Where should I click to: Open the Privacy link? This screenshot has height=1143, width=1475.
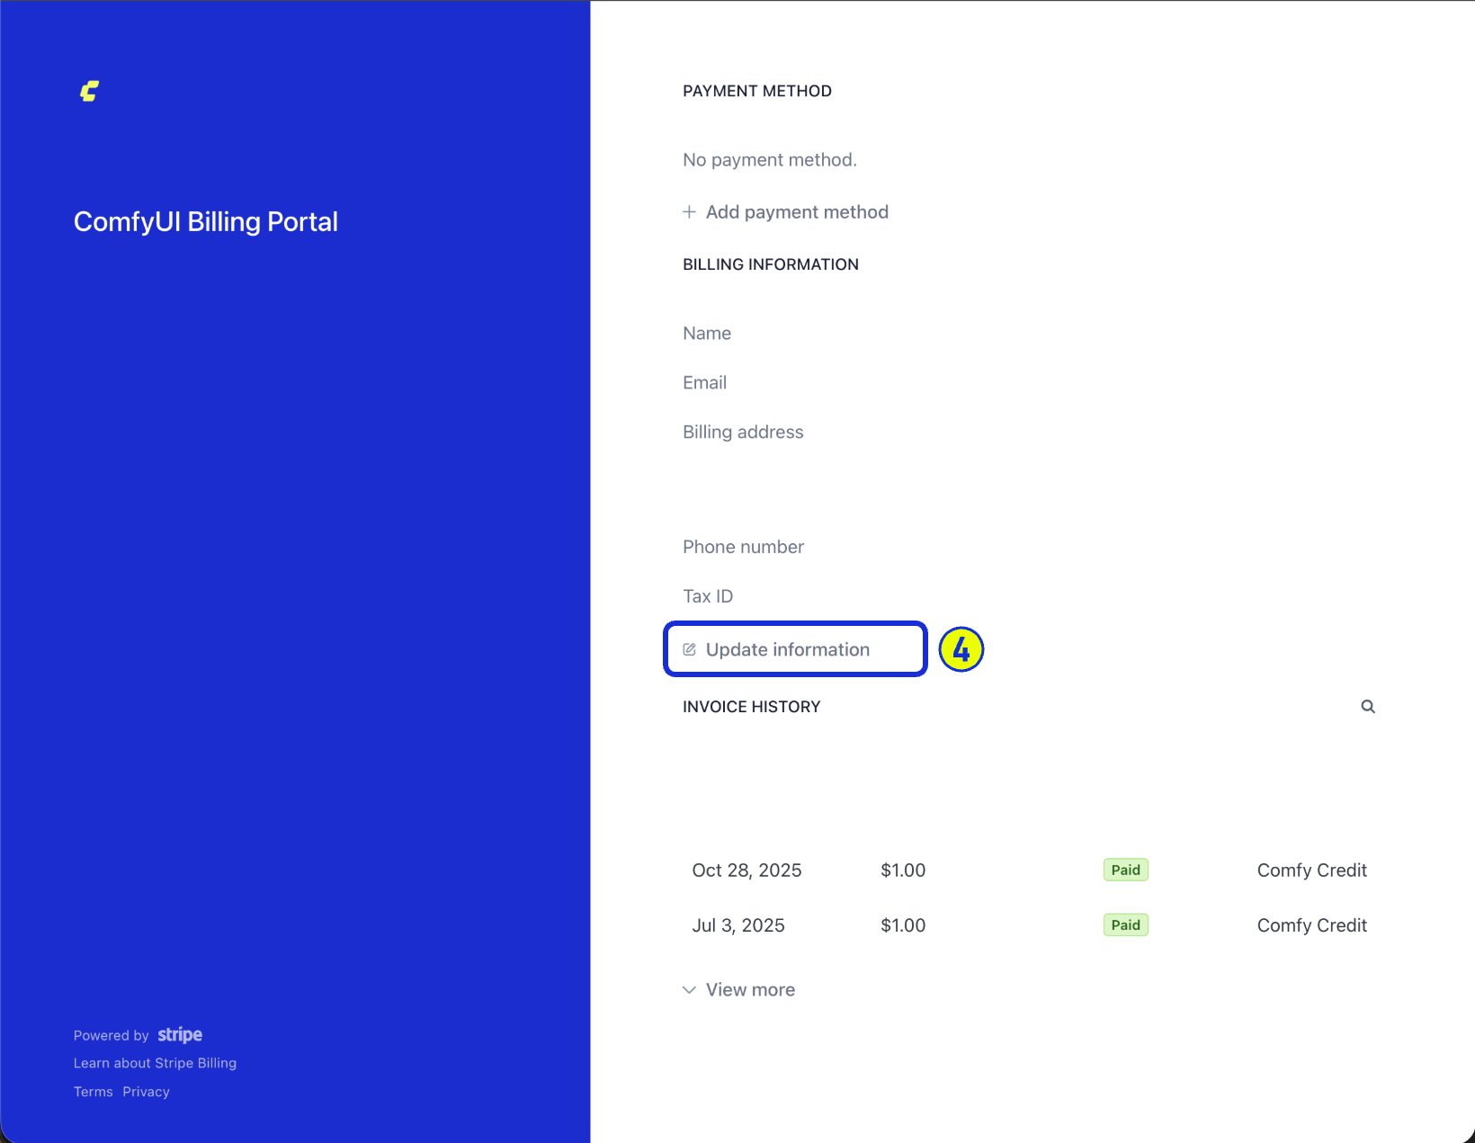point(146,1091)
